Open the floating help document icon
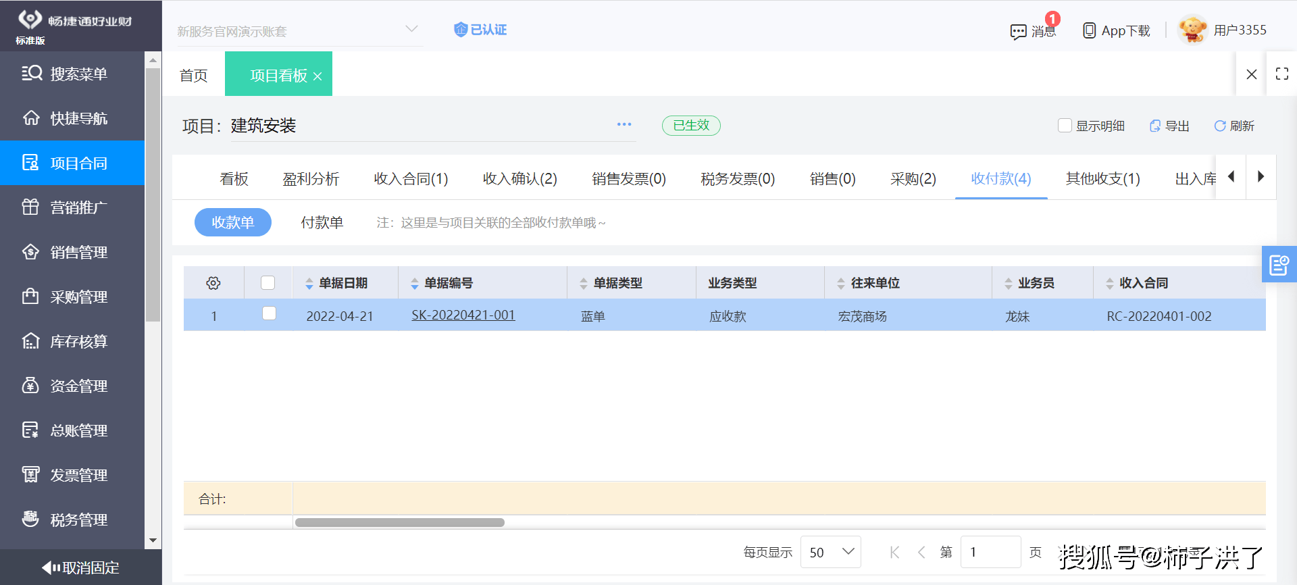1297x585 pixels. [x=1279, y=264]
